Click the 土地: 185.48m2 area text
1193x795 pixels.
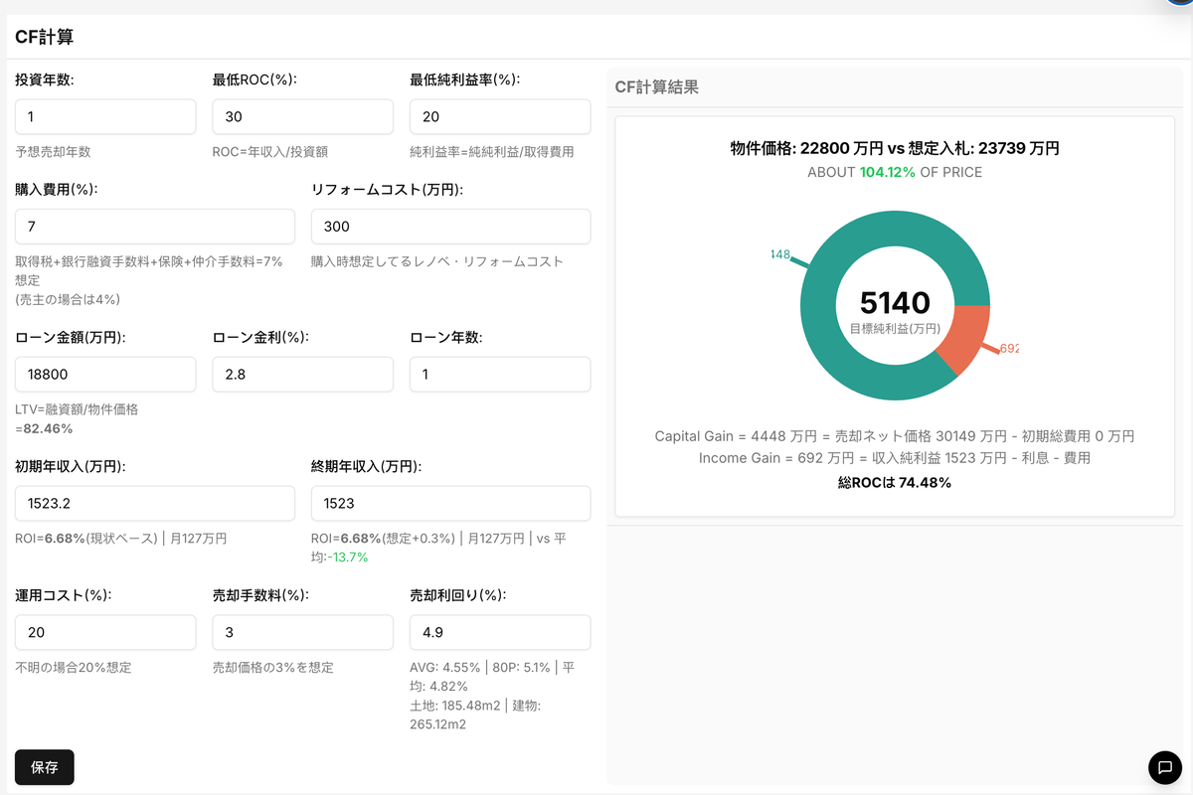475,715
